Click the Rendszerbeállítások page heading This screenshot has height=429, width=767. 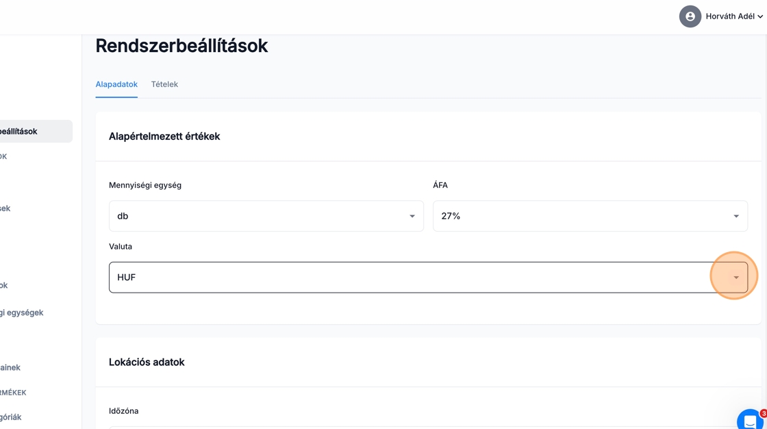[181, 46]
